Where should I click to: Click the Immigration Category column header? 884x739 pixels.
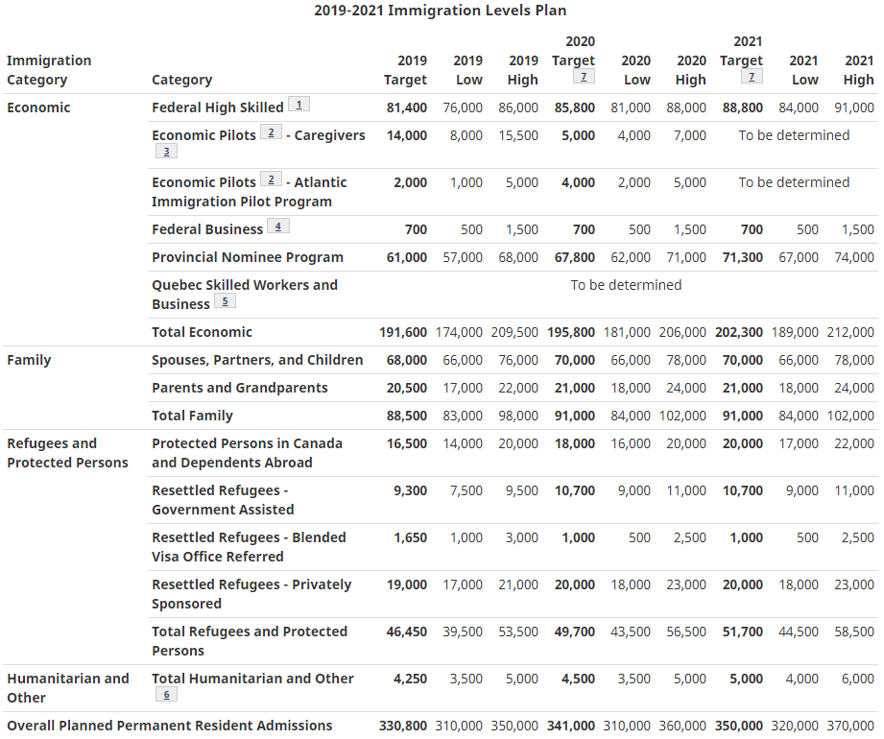(49, 70)
